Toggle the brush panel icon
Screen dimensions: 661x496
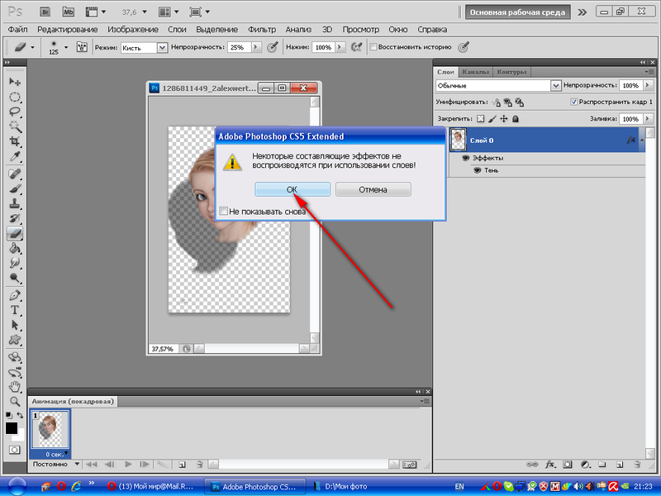82,47
